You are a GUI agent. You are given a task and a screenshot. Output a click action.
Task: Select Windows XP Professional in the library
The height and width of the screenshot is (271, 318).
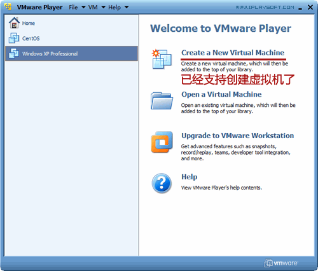point(71,53)
